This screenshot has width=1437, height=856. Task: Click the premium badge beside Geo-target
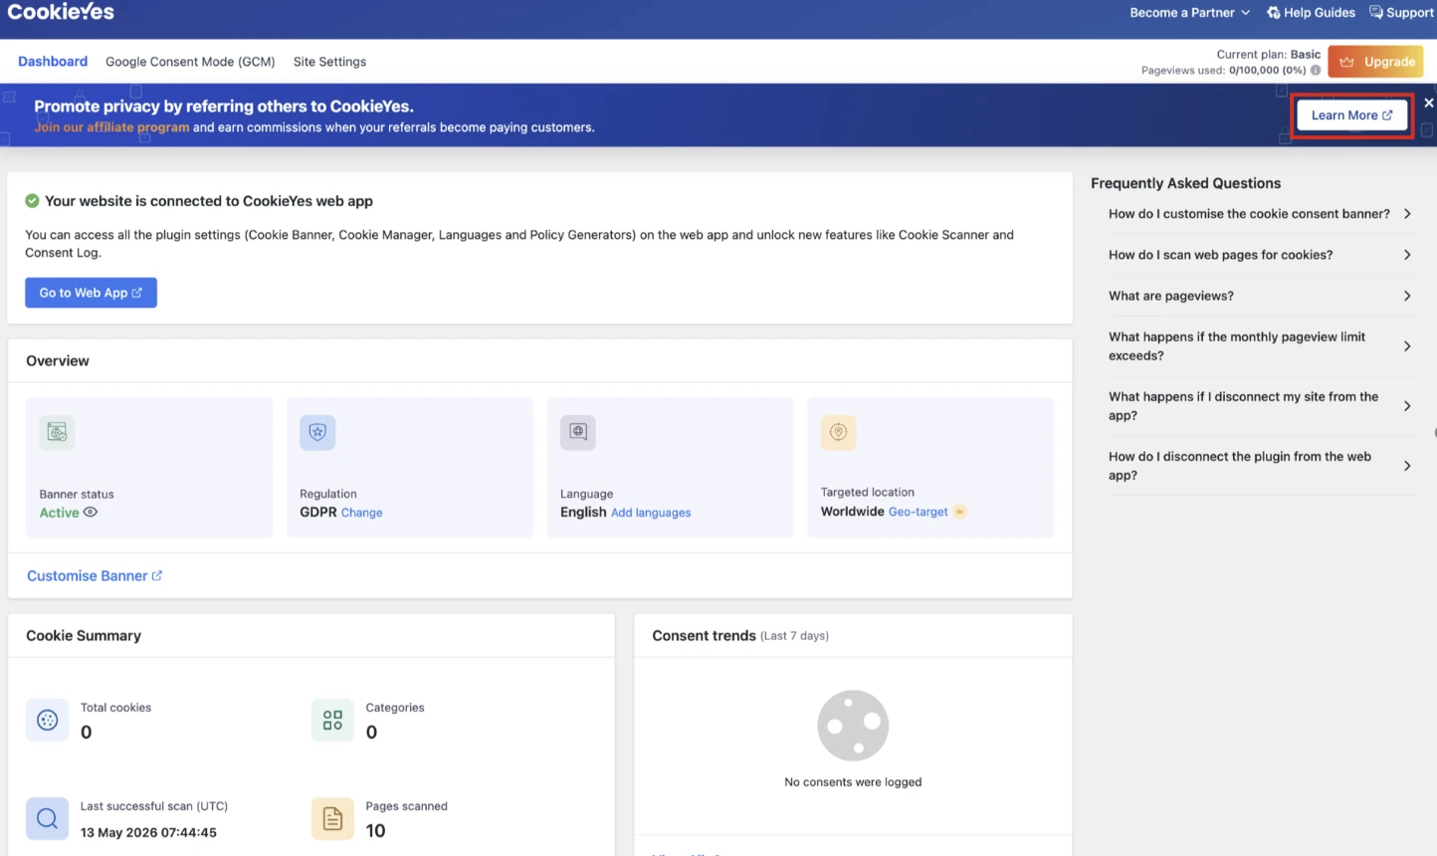click(x=959, y=512)
